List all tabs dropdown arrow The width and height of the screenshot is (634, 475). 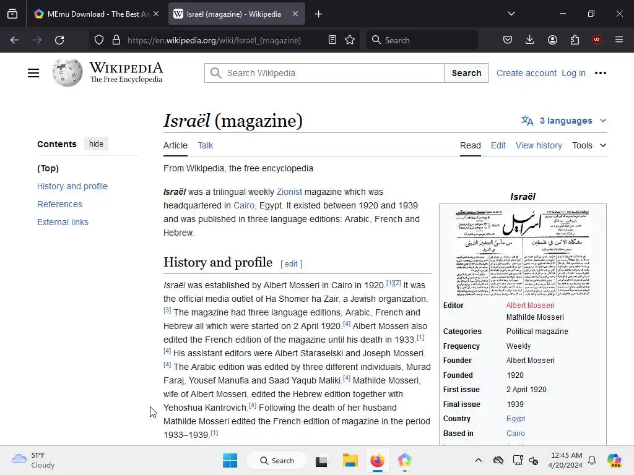[511, 14]
